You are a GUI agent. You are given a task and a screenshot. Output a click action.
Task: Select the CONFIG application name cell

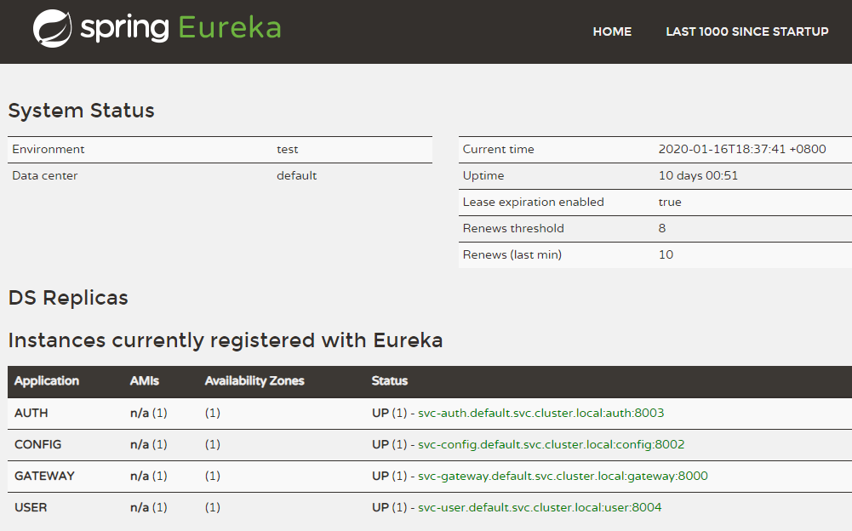37,444
